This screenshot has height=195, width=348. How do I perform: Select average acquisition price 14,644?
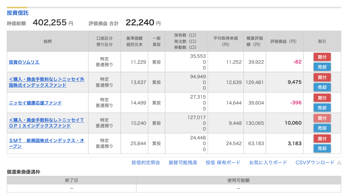[234, 103]
